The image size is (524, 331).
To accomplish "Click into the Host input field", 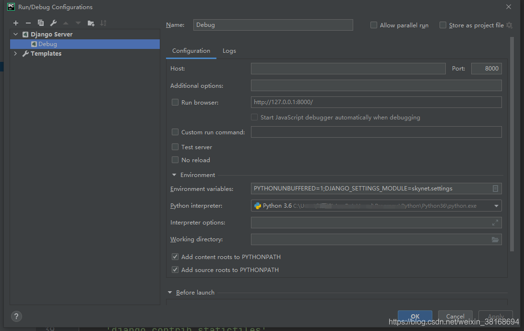I will (348, 69).
